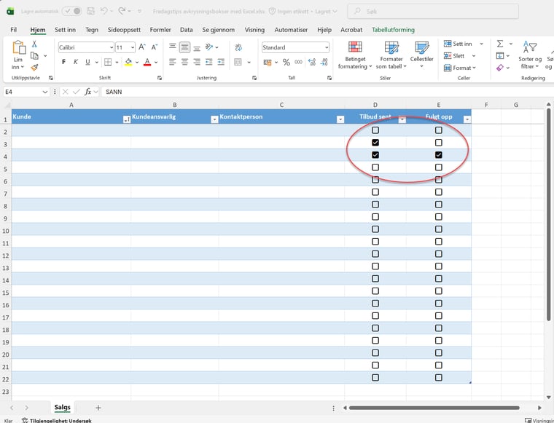Image resolution: width=554 pixels, height=423 pixels.
Task: Toggle bold formatting (F)
Action: (63, 62)
